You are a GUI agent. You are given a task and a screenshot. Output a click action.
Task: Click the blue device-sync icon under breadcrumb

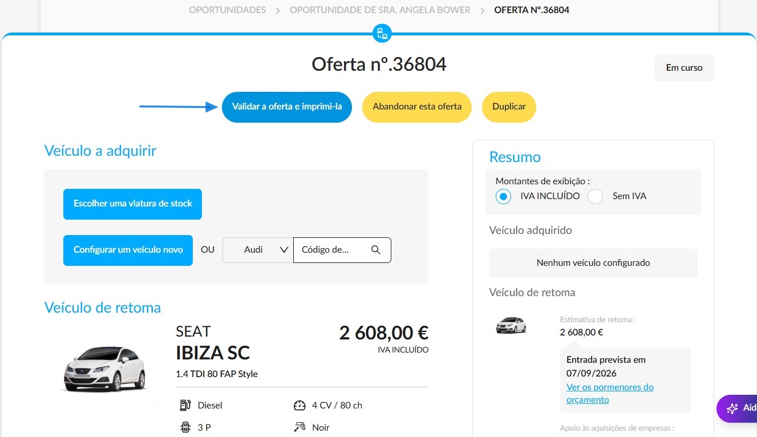pos(382,33)
